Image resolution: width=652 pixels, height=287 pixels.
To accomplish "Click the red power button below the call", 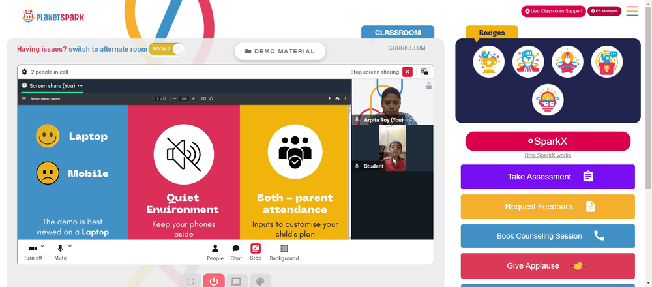I will 214,281.
